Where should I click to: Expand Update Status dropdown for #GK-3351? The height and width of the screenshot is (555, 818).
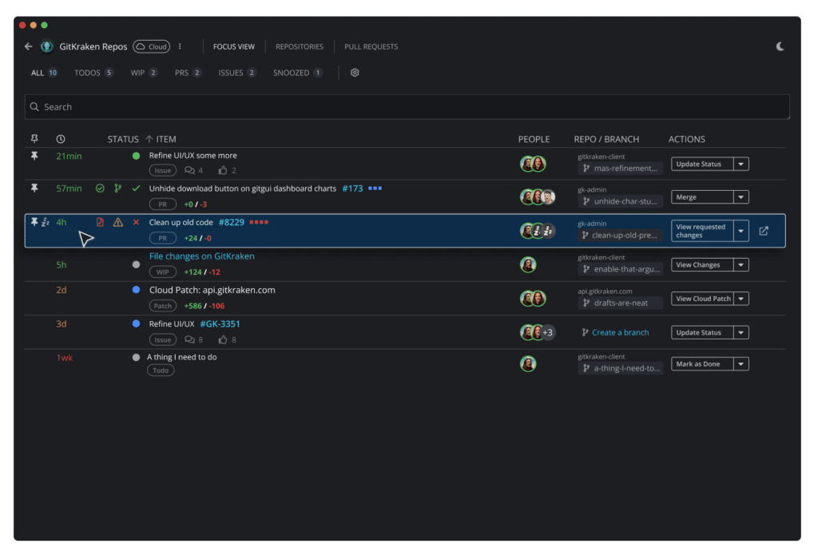741,332
